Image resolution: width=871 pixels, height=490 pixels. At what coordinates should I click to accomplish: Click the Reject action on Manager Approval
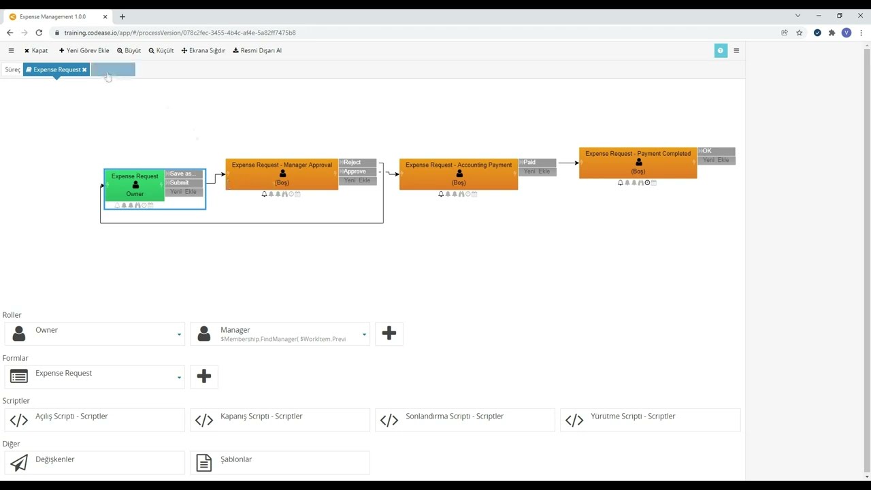coord(357,163)
